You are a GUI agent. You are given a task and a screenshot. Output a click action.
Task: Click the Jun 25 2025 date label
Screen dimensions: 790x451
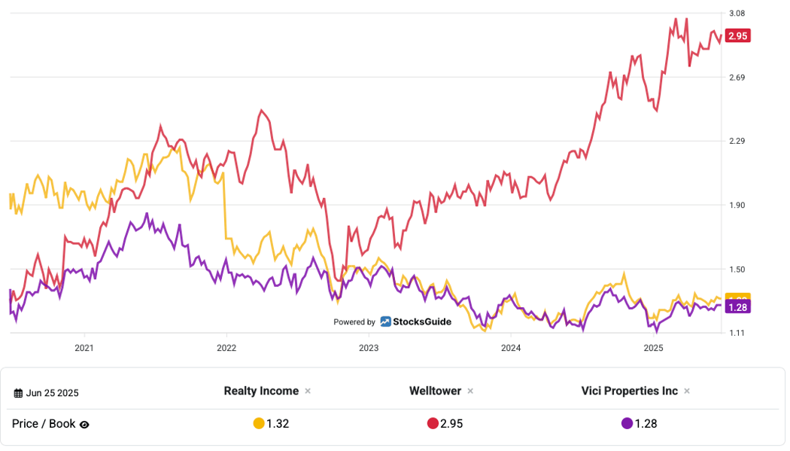pyautogui.click(x=53, y=393)
